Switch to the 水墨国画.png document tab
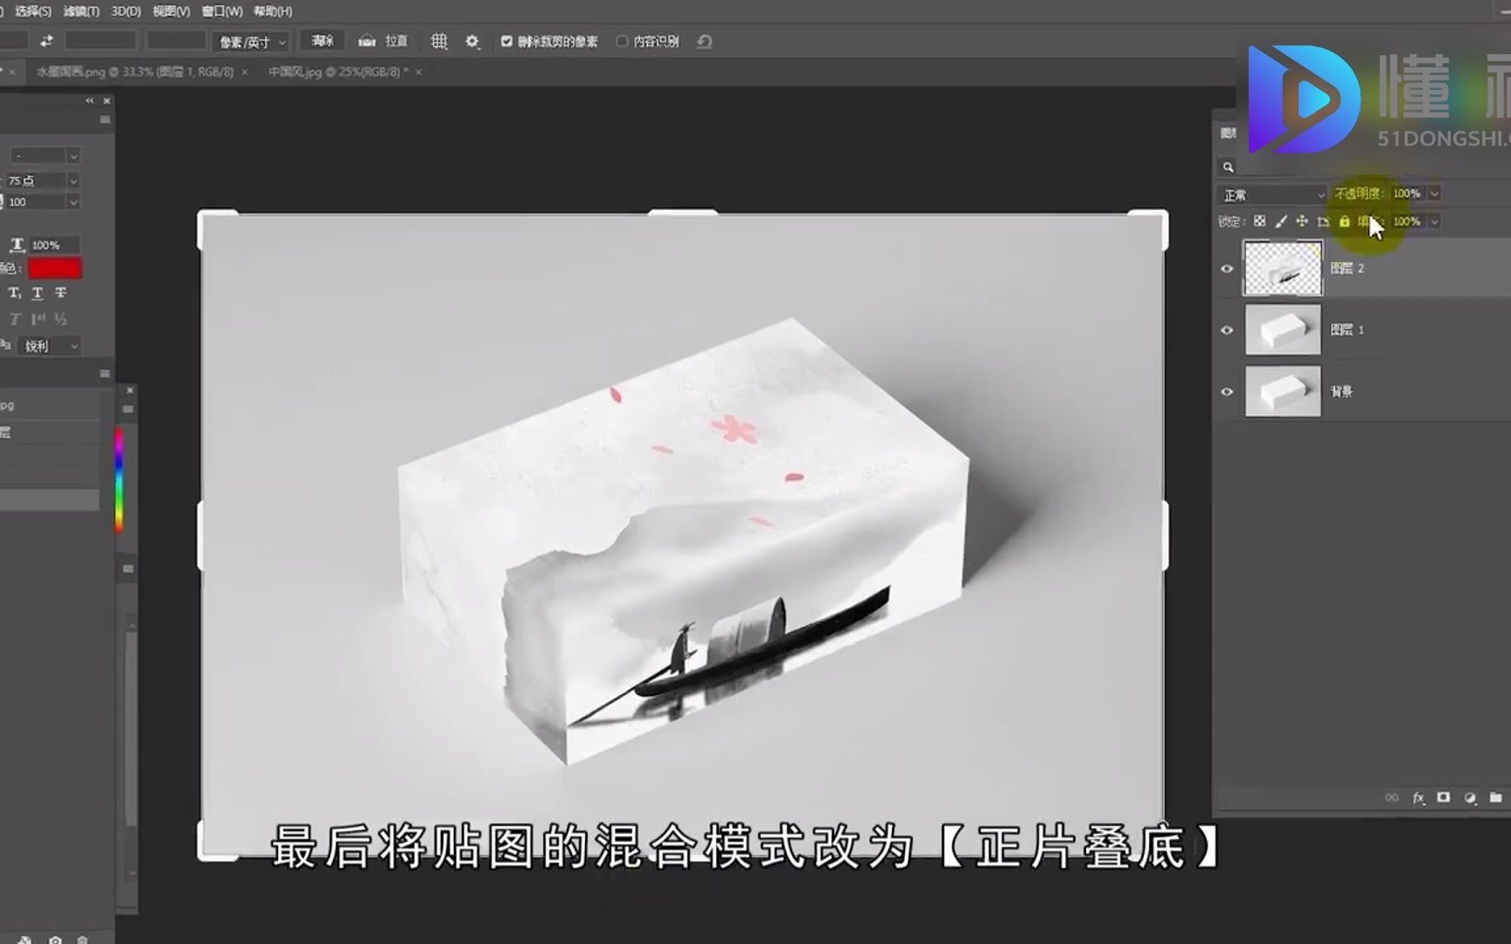 pos(135,72)
